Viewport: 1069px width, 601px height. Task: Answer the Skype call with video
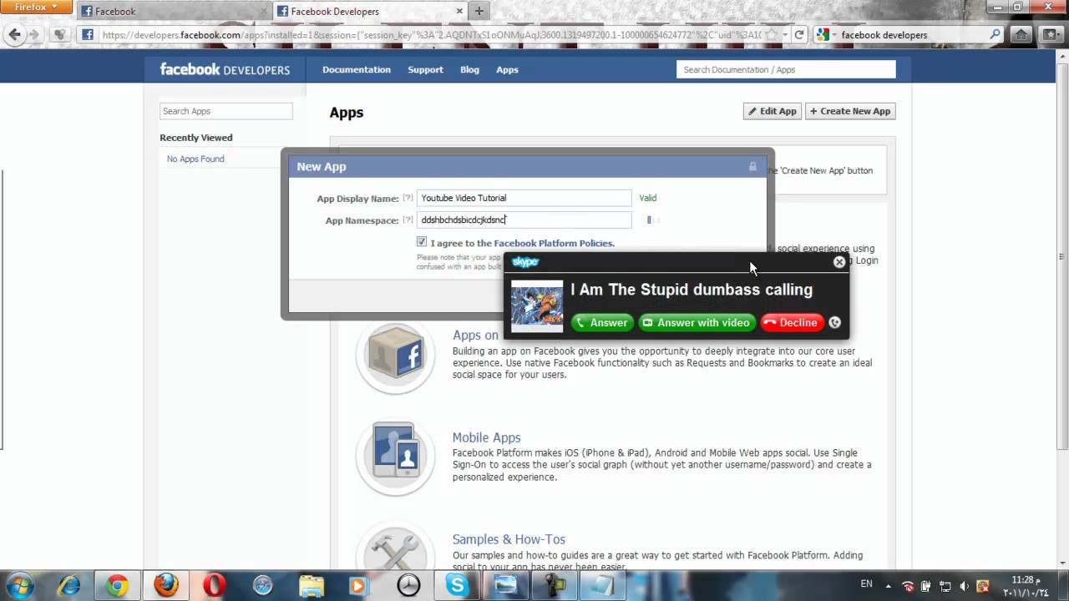coord(696,323)
